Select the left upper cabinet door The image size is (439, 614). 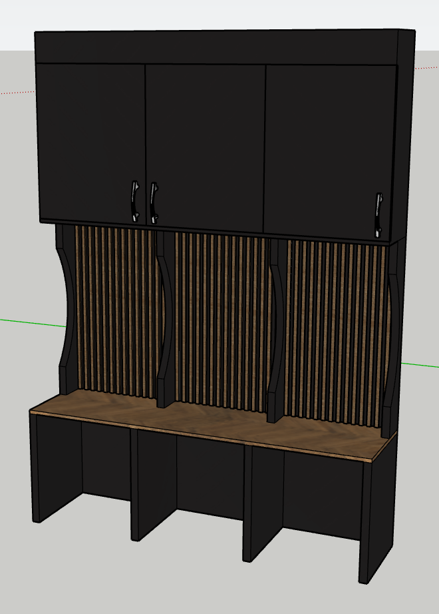pyautogui.click(x=92, y=143)
